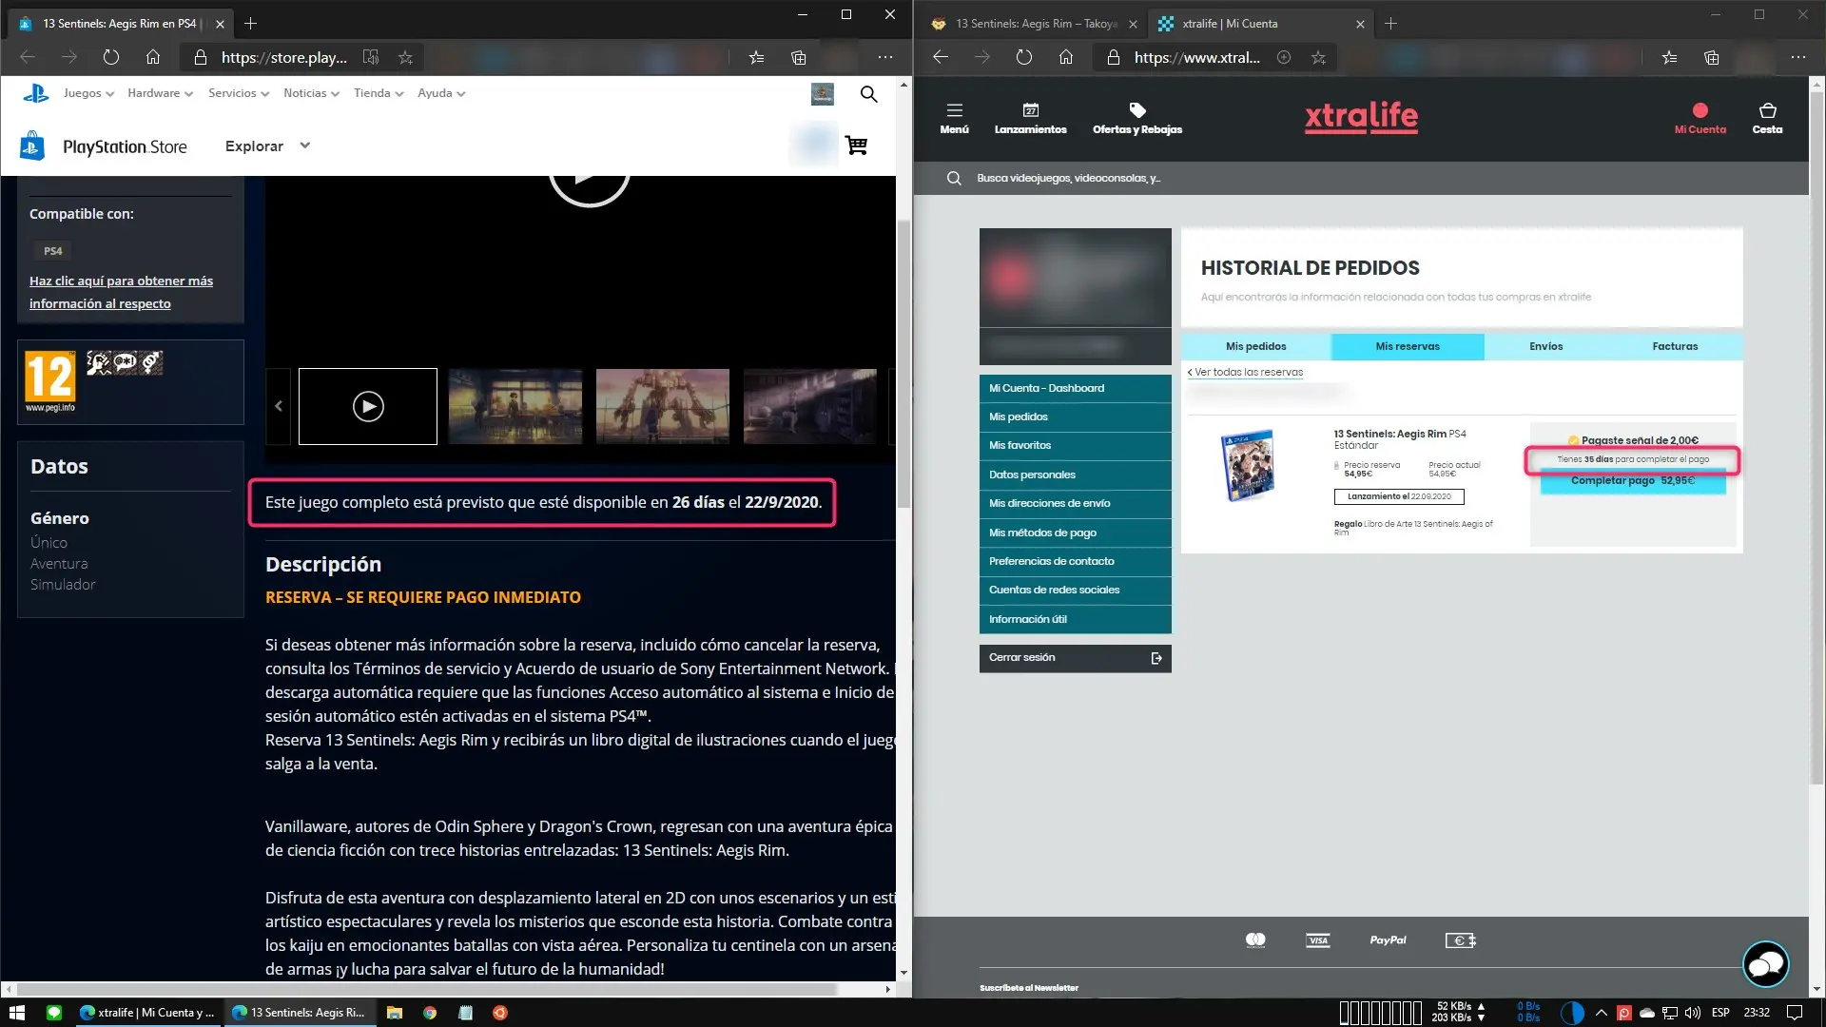Image resolution: width=1826 pixels, height=1027 pixels.
Task: Open Datos personales in sidebar
Action: [1075, 475]
